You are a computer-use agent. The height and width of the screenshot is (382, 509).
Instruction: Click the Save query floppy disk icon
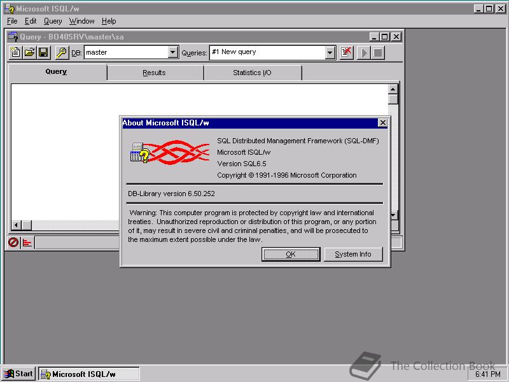43,52
